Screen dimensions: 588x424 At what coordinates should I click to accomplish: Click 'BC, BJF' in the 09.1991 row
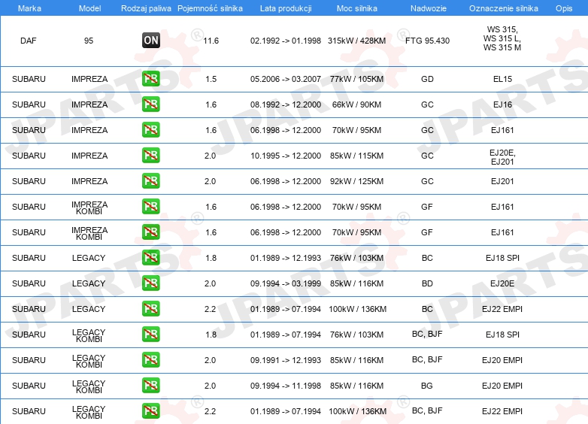click(x=427, y=359)
